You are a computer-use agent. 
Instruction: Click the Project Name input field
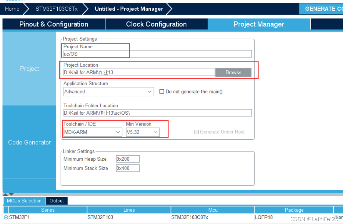pos(157,54)
